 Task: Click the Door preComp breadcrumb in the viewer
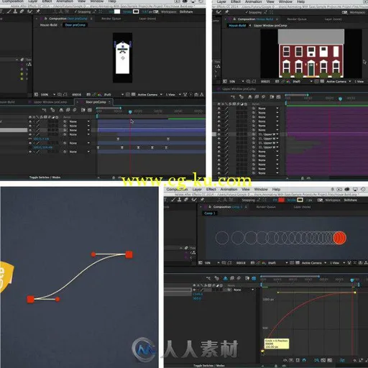pyautogui.click(x=75, y=25)
